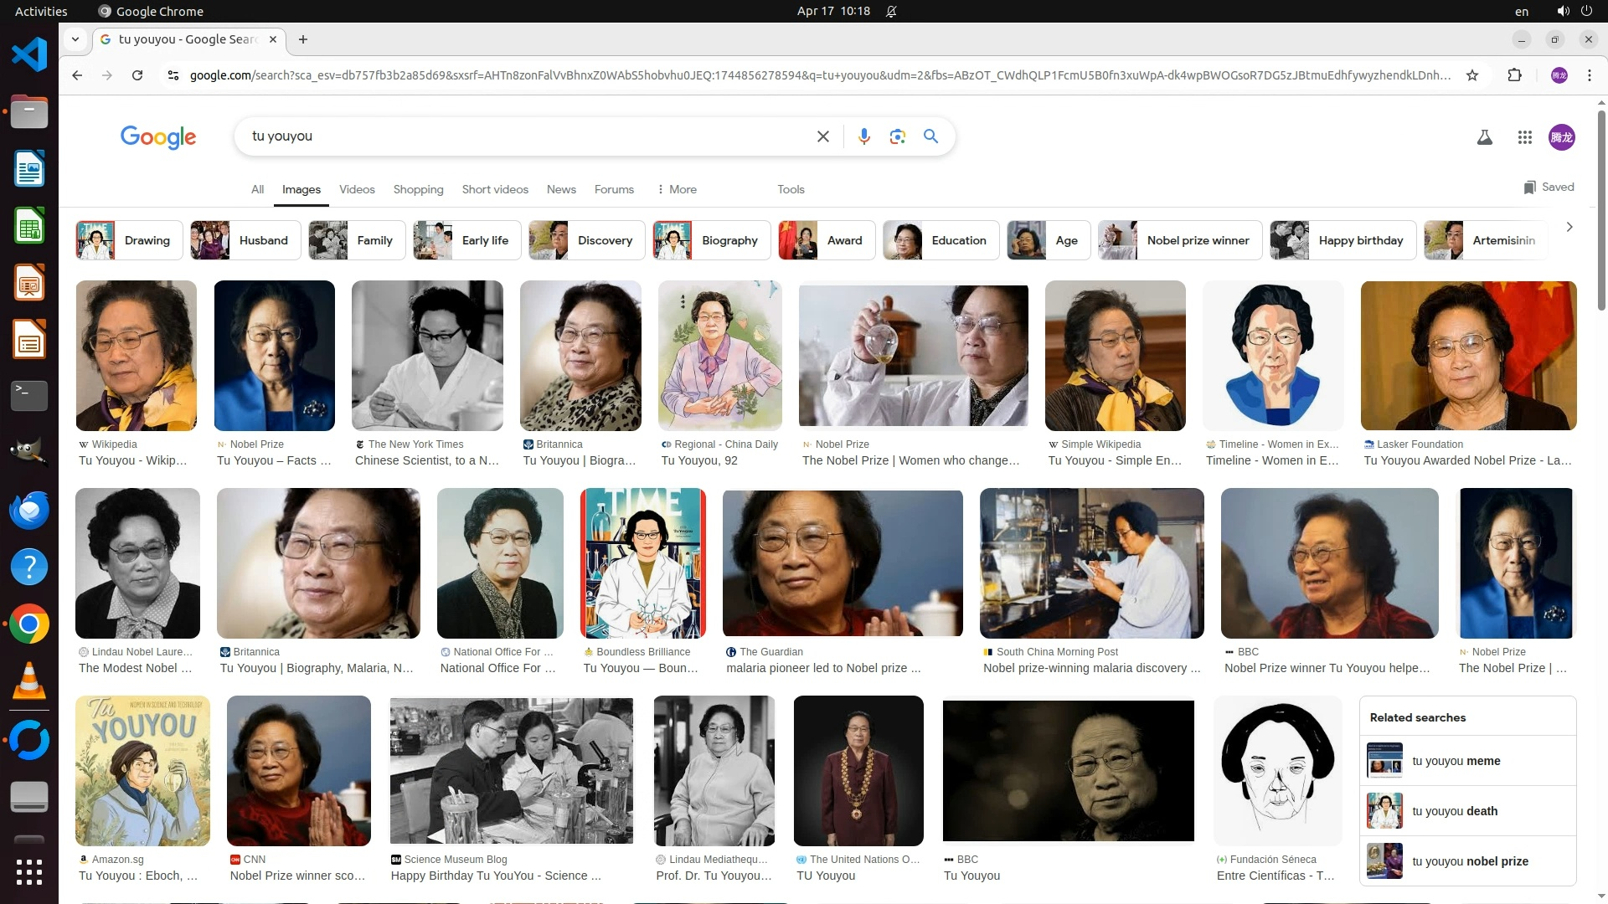Toggle the Early life filter chip

pos(466,240)
